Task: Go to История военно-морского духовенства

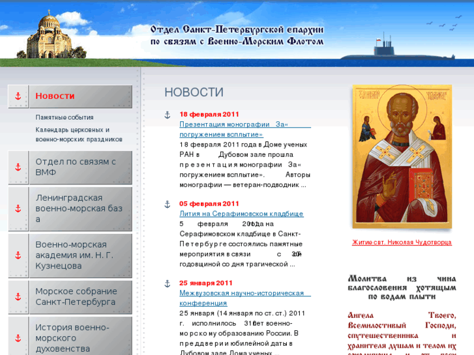Action: tap(81, 336)
